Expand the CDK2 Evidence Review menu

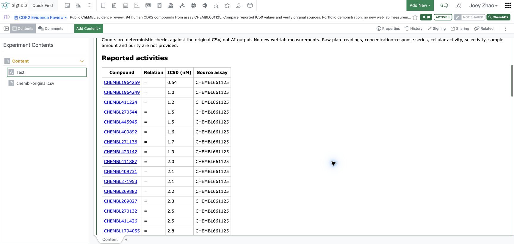coord(40,17)
